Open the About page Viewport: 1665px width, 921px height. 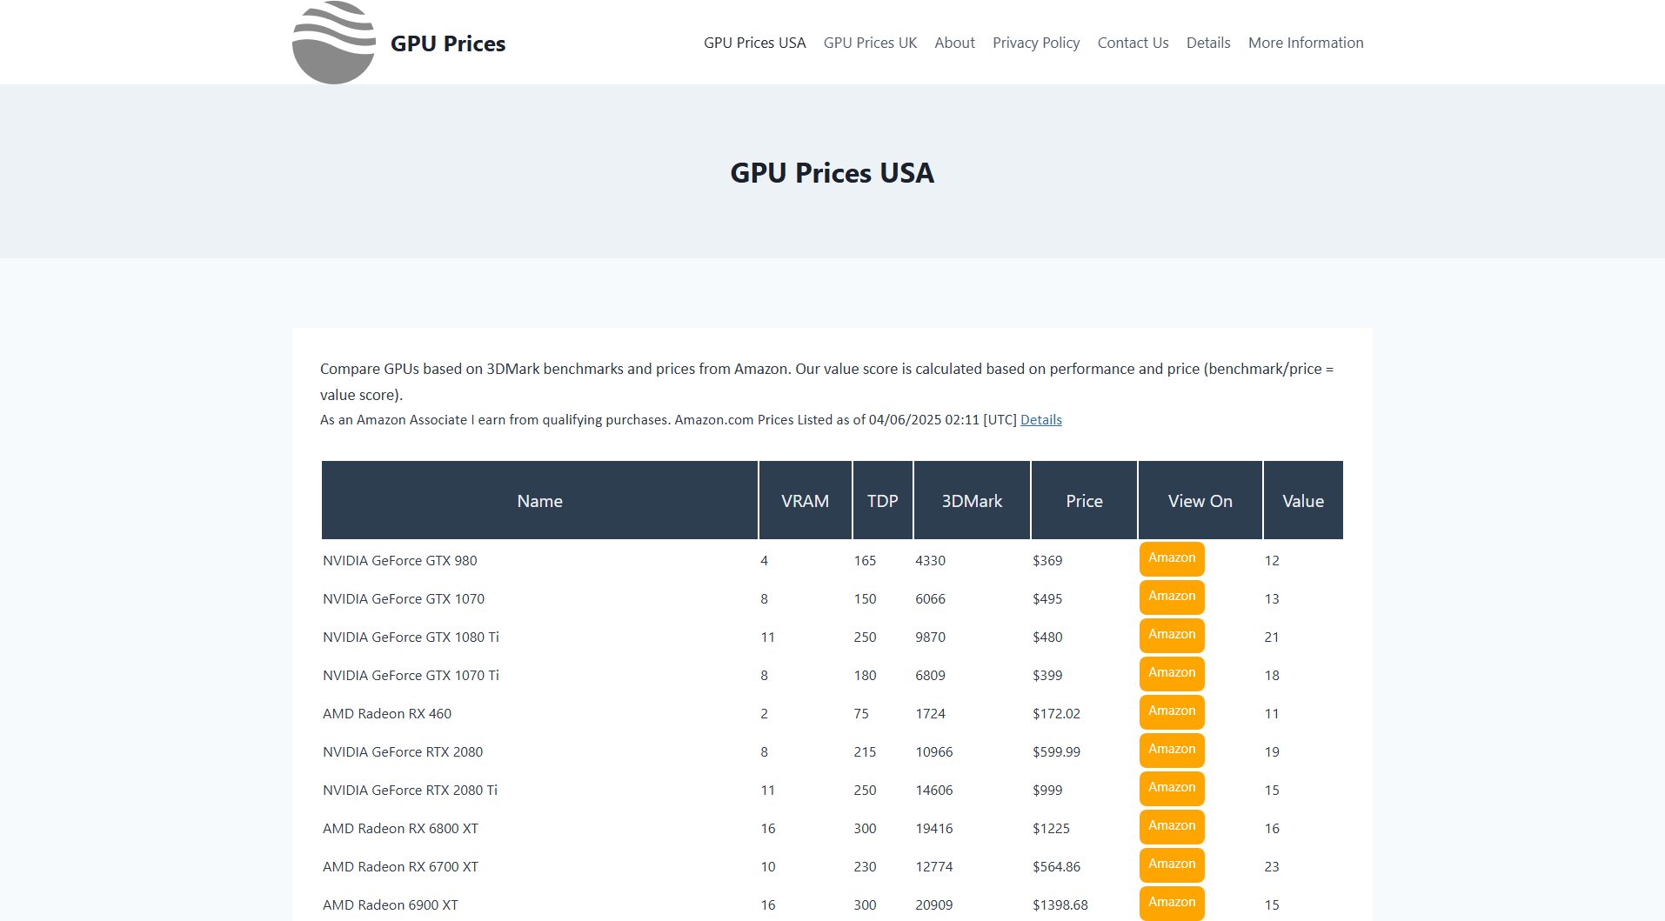coord(954,43)
